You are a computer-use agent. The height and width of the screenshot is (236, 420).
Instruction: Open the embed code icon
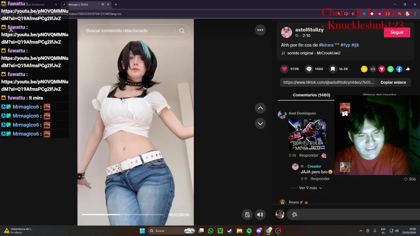coord(373,69)
